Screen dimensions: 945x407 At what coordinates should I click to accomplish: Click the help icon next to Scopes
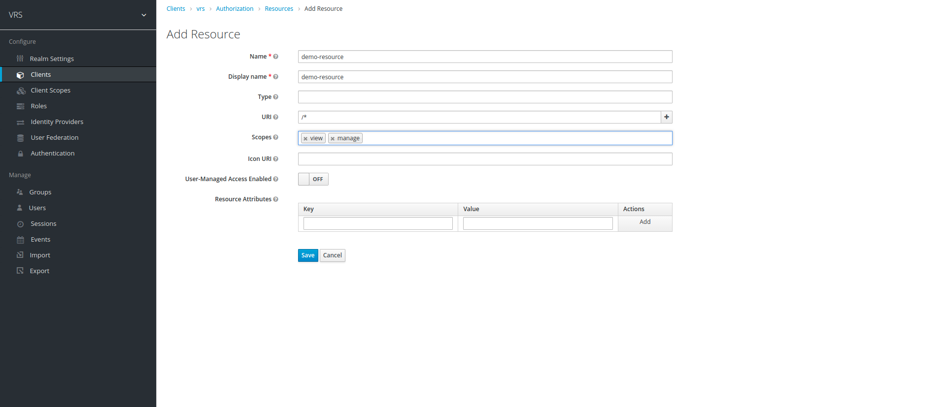click(276, 137)
